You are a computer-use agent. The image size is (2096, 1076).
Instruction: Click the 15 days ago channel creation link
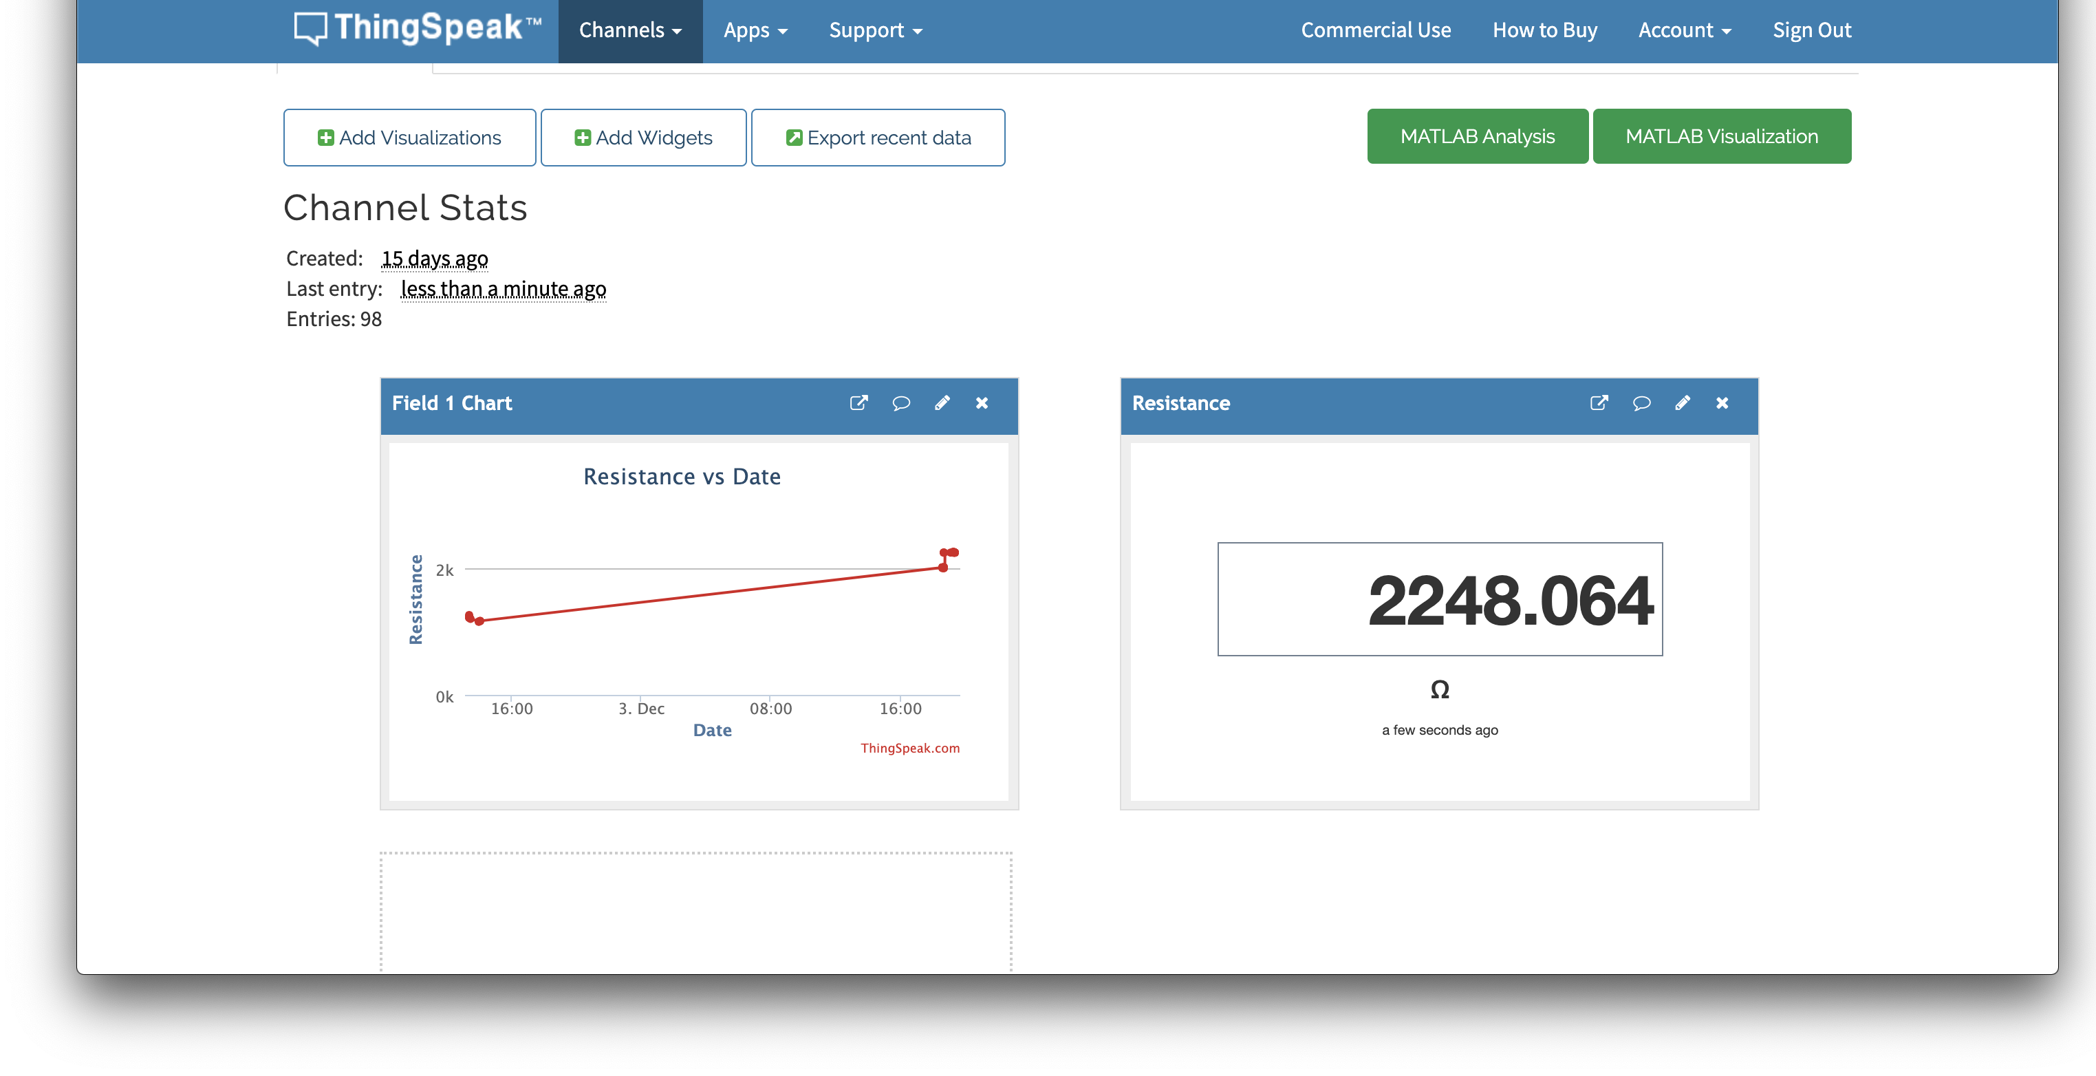(x=433, y=257)
